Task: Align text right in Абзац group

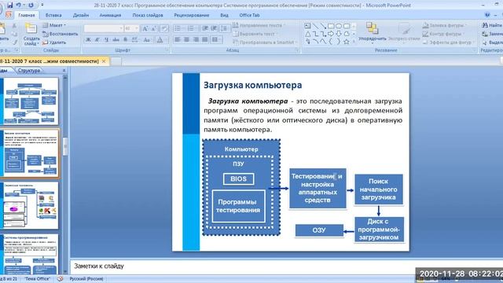Action: [196, 40]
